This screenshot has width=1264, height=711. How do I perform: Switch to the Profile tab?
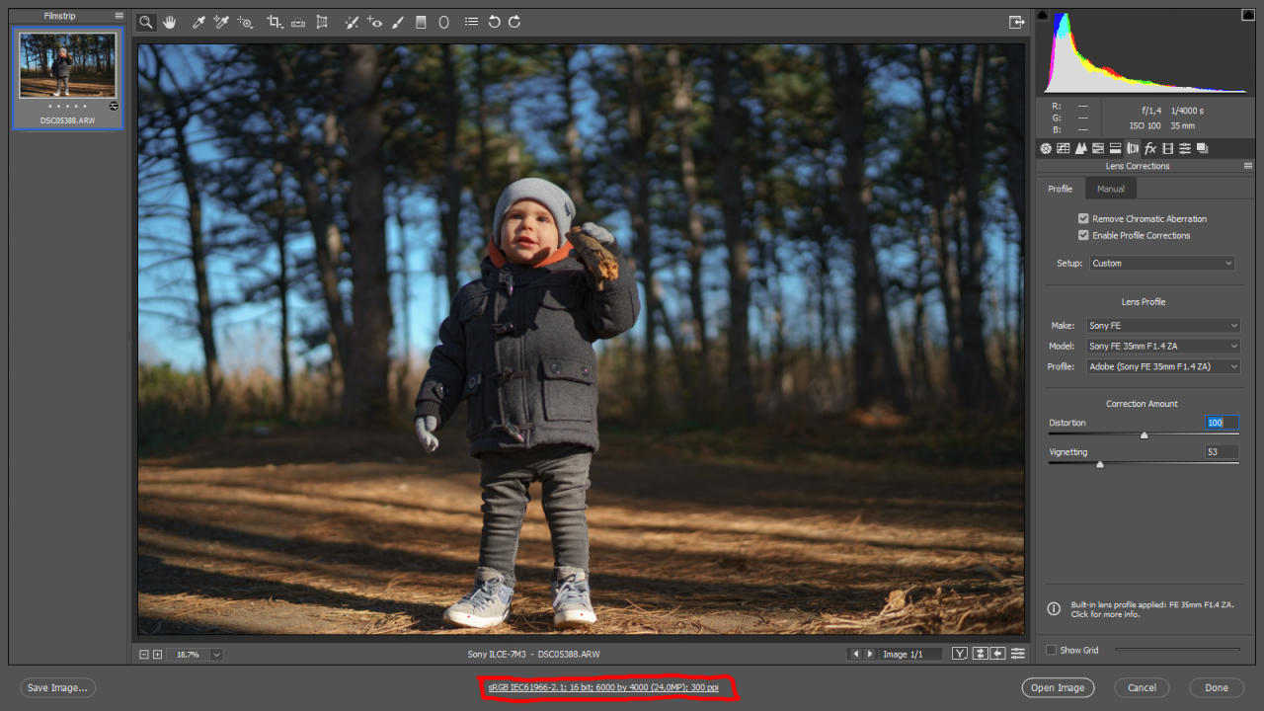click(x=1060, y=189)
